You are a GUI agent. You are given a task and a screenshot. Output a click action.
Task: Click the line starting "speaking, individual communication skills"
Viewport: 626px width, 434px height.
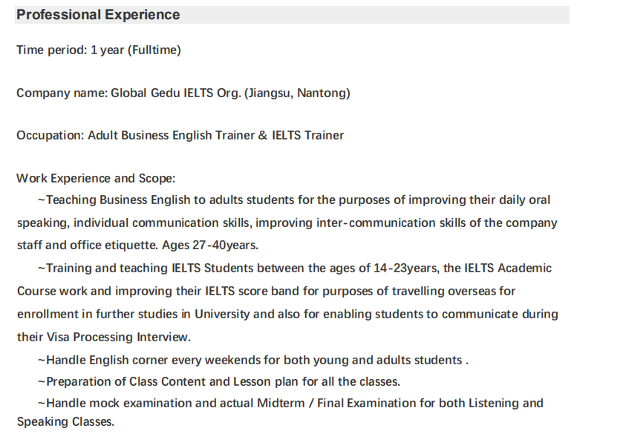tap(287, 223)
